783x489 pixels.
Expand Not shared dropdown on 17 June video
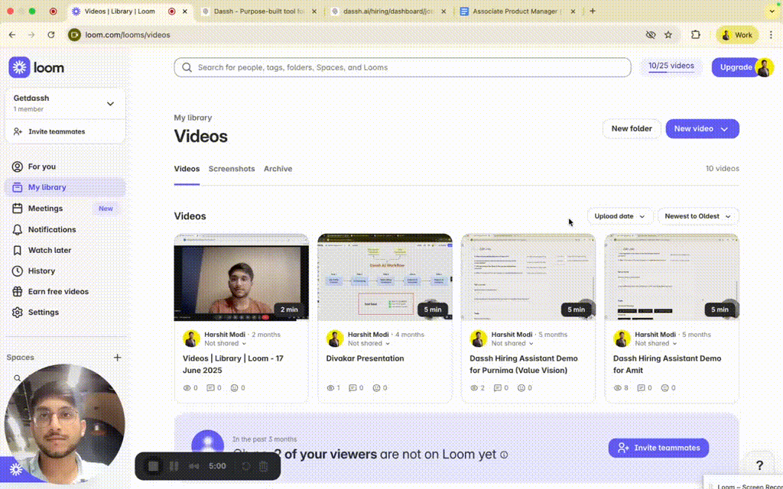226,343
